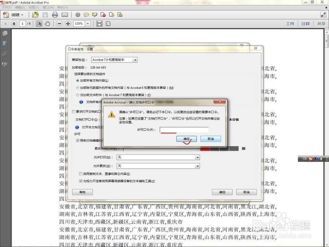Toggle read mode icon in toolbar

323,15
